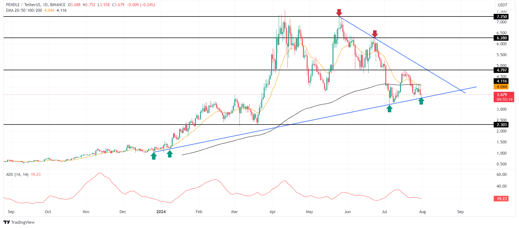Click the Nov time axis label

(x=86, y=212)
